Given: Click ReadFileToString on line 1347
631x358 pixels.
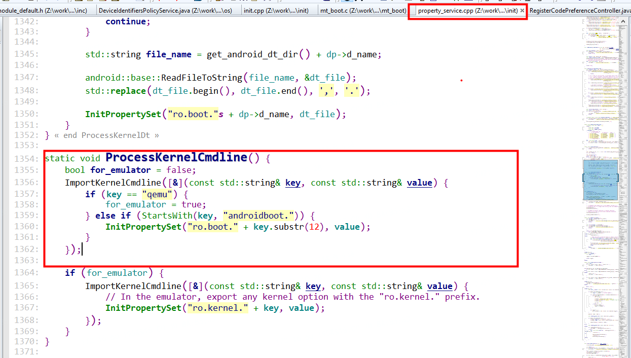Looking at the screenshot, I should pos(202,78).
